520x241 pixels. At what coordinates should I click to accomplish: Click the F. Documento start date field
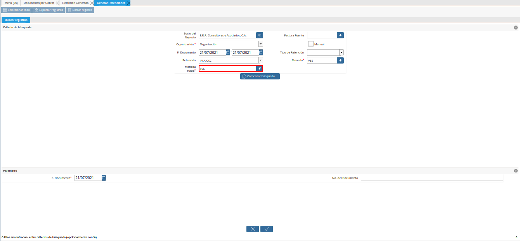[212, 52]
